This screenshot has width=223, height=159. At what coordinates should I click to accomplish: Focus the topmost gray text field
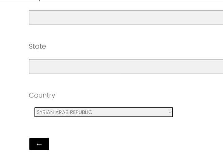126,17
